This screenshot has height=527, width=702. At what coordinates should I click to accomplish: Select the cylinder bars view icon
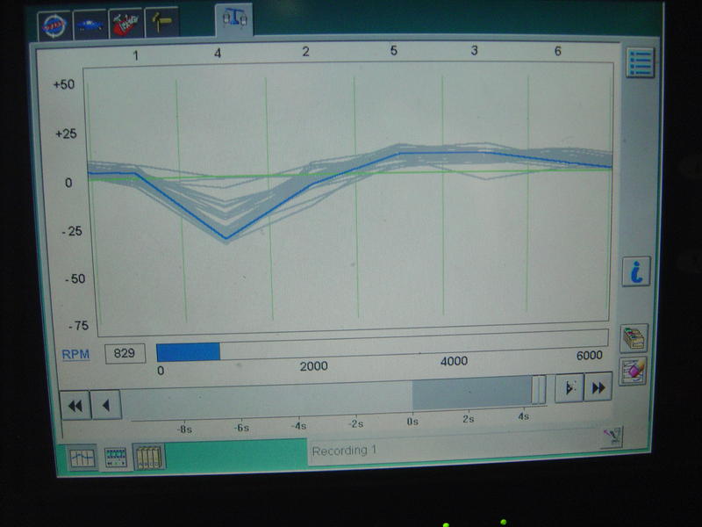pyautogui.click(x=149, y=457)
